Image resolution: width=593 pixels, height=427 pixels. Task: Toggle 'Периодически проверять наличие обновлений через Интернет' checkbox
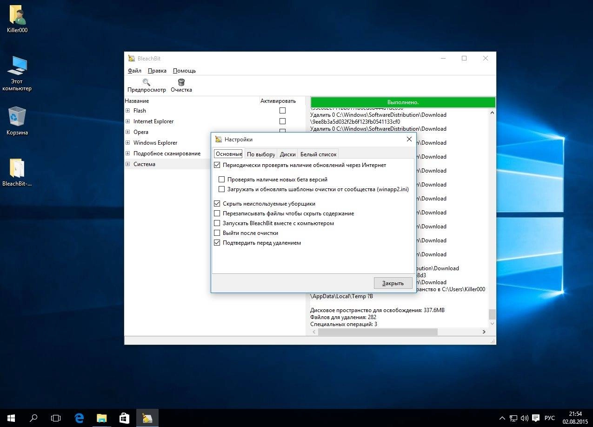pyautogui.click(x=217, y=165)
